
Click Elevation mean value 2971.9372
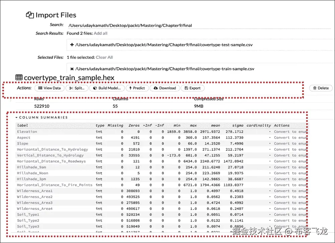pos(210,132)
